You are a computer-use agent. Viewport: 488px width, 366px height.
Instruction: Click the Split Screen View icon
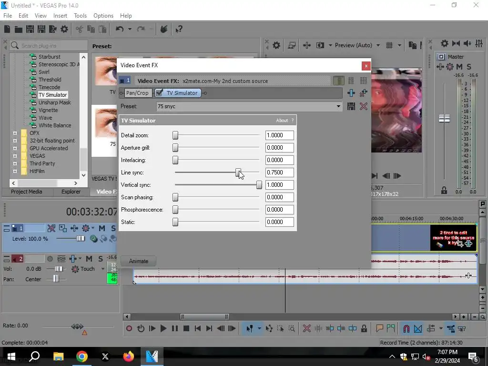320,45
